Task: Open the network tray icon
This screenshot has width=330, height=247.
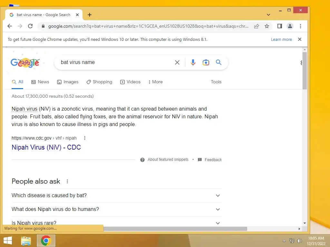Action: point(292,241)
